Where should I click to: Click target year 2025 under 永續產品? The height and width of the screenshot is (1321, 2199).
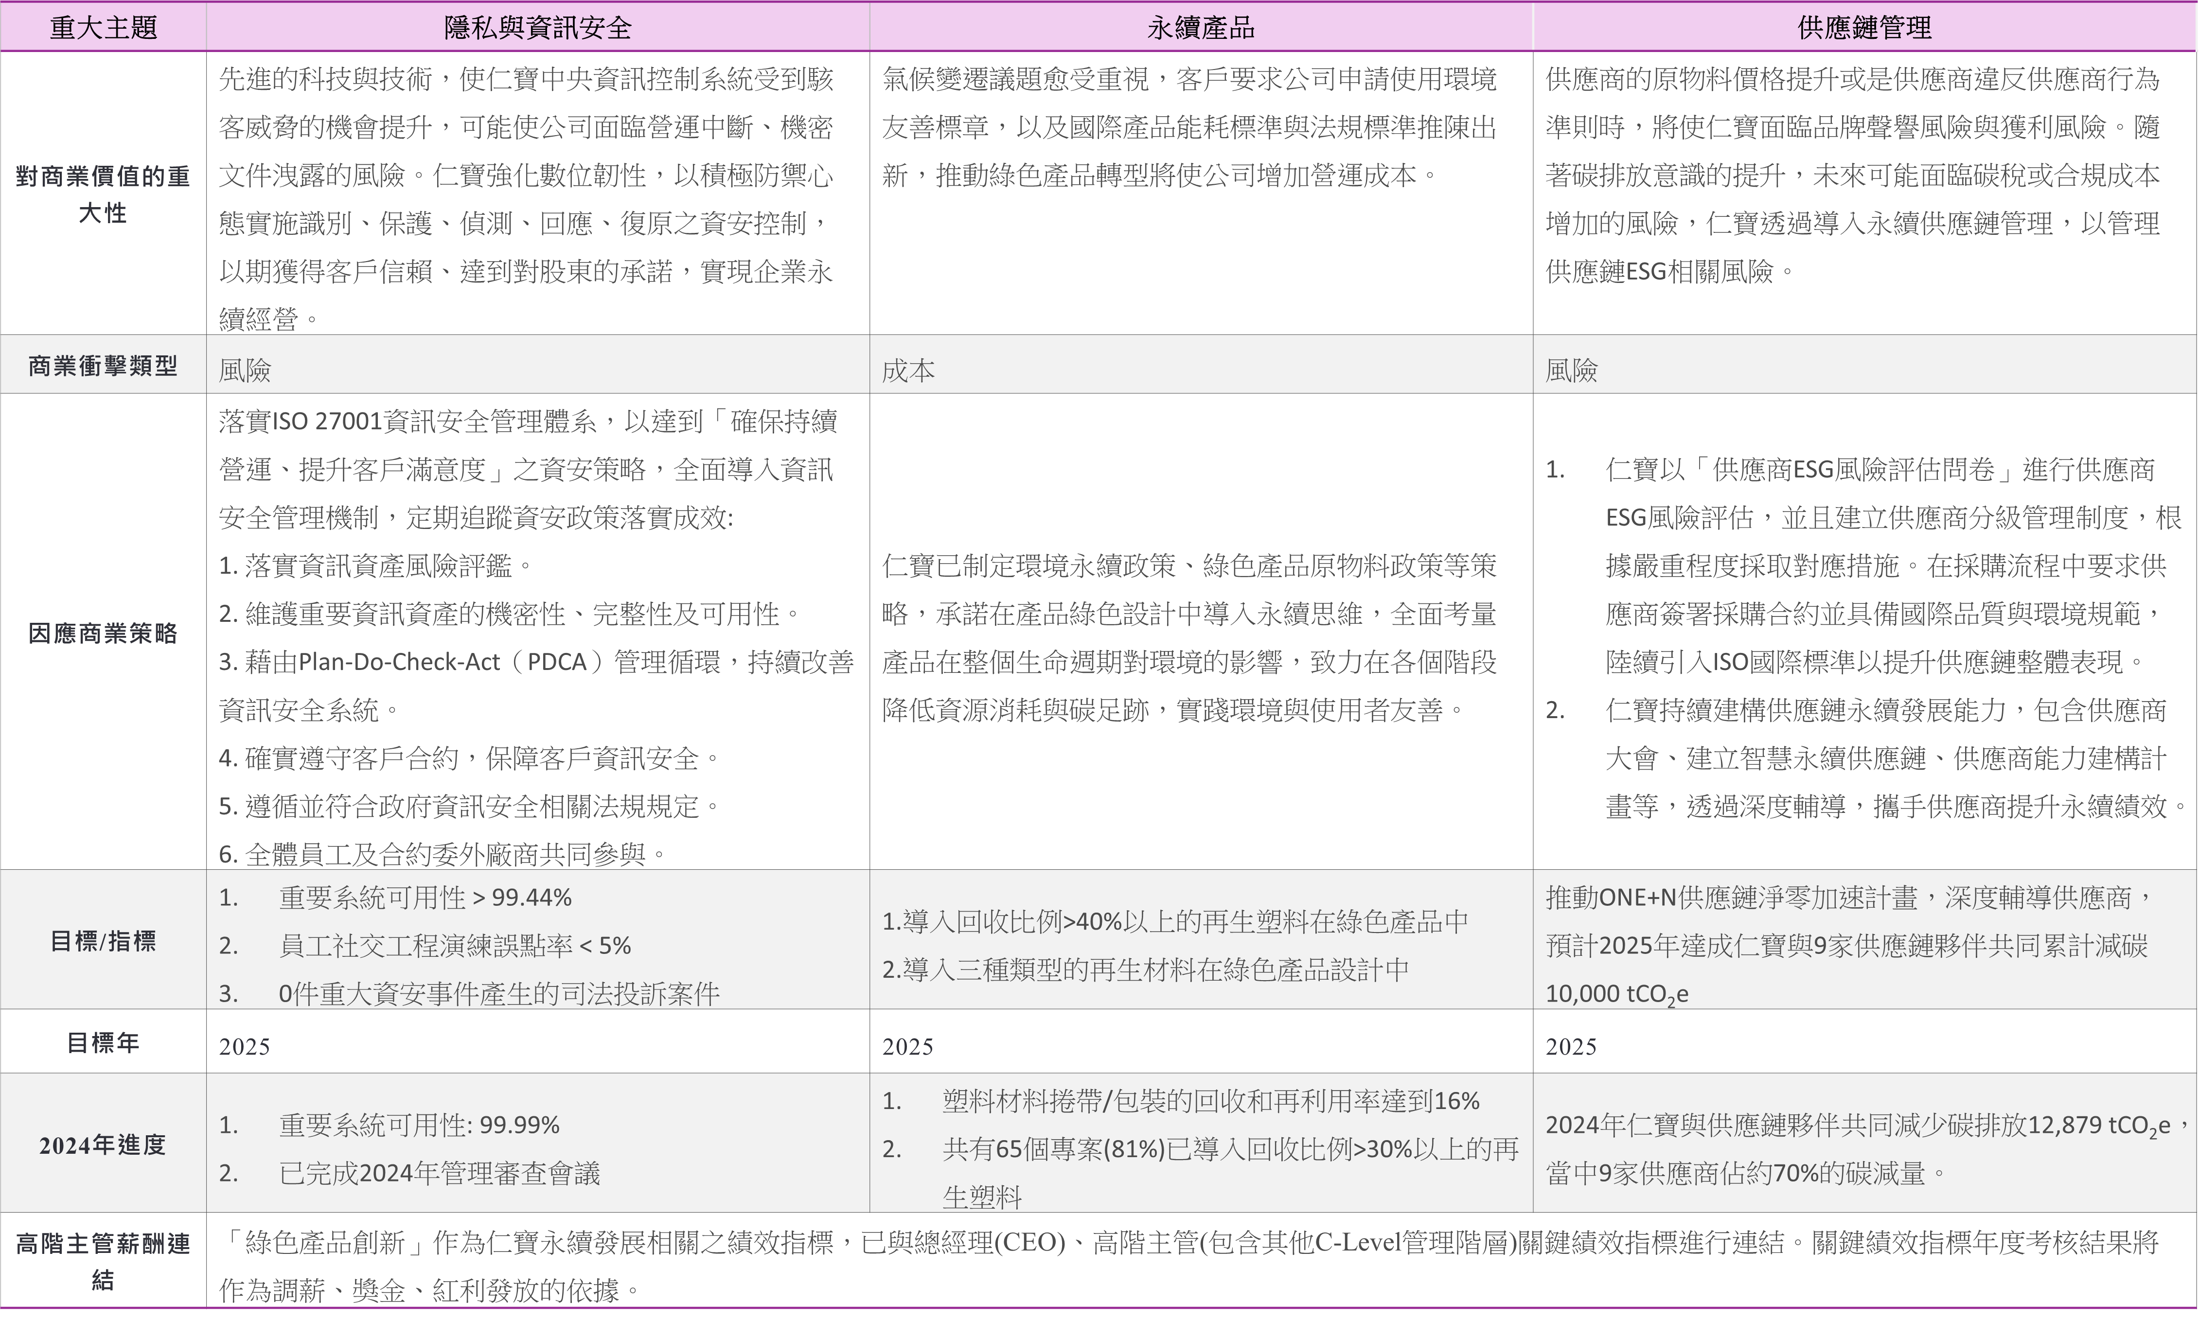(908, 1046)
